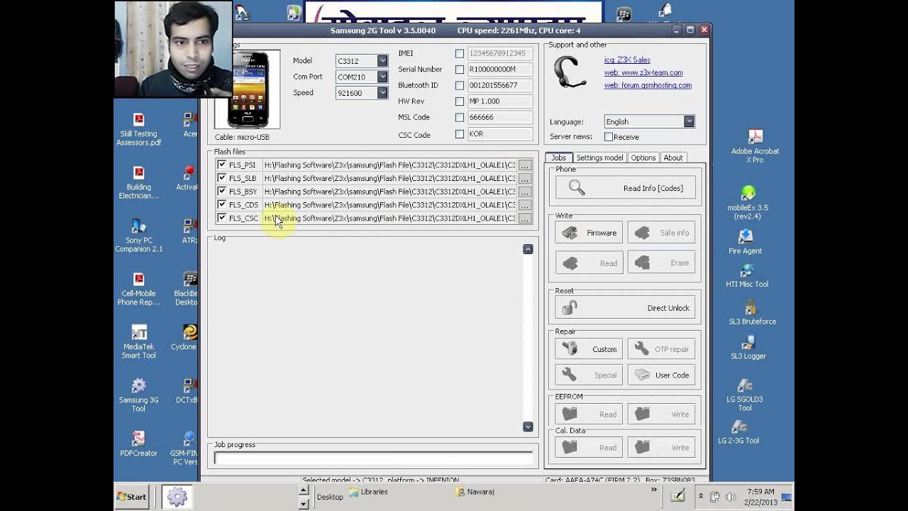This screenshot has width=908, height=511.
Task: Open Libraries from taskbar toolbar
Action: pos(368,492)
